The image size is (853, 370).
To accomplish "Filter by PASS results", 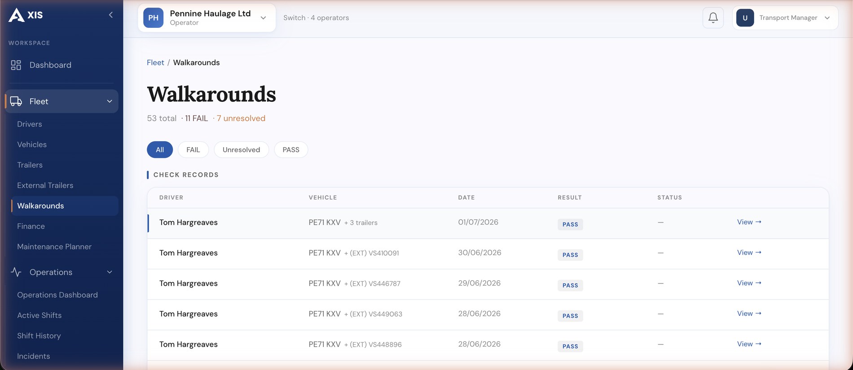I will click(291, 150).
